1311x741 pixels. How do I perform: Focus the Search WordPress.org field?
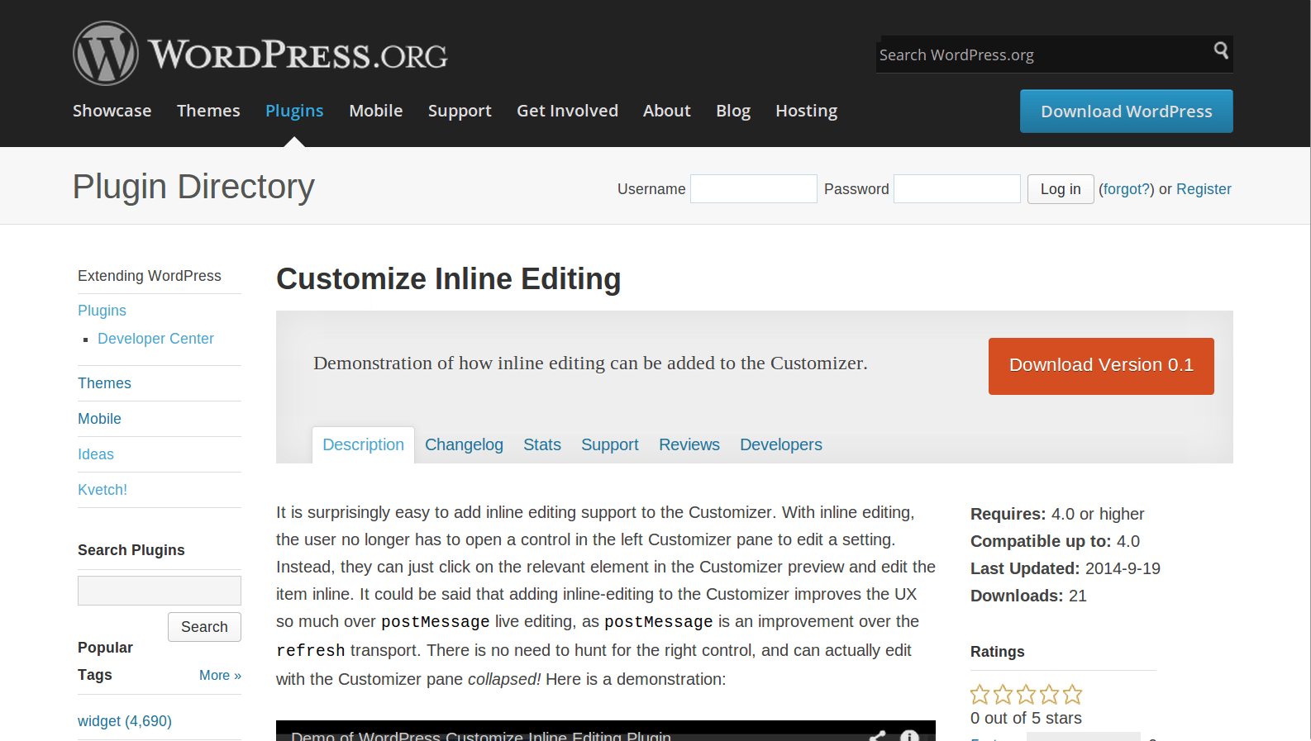[x=1042, y=55]
